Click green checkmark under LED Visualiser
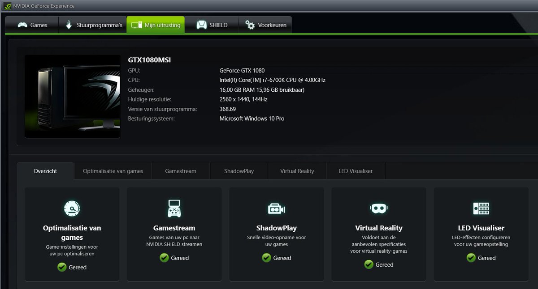Image resolution: width=538 pixels, height=289 pixels. click(471, 258)
